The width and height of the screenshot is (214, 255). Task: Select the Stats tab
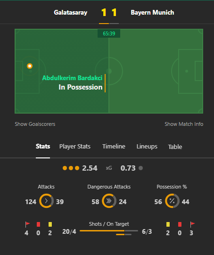click(x=43, y=146)
